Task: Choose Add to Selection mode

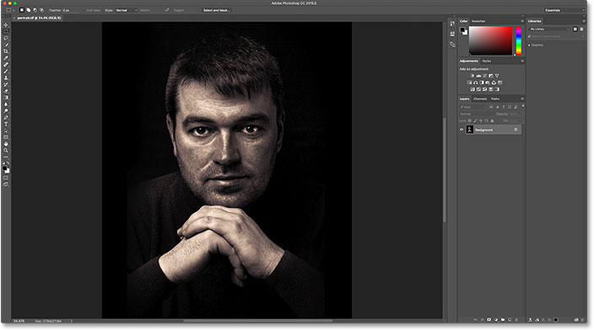Action: tap(29, 10)
